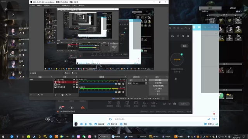Image resolution: width=248 pixels, height=139 pixels.
Task: Open the 桌面音频 audio settings gear
Action: tap(123, 92)
